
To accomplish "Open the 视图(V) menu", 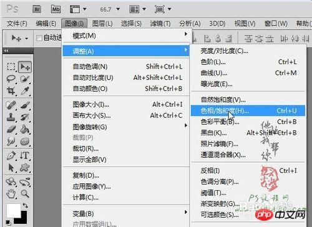I will pos(245,24).
